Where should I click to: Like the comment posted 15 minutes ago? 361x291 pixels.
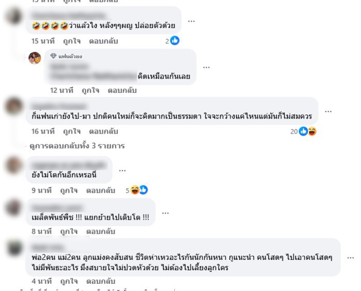tap(72, 41)
